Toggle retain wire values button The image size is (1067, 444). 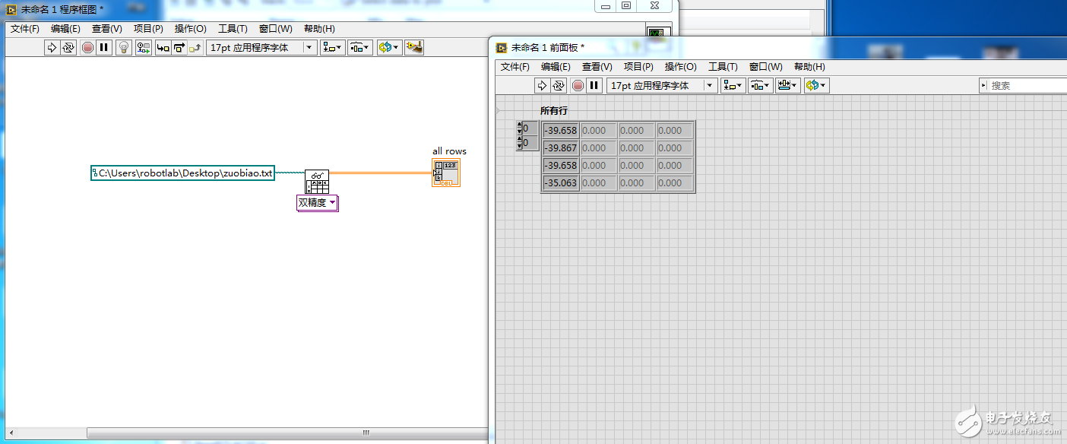(x=143, y=47)
